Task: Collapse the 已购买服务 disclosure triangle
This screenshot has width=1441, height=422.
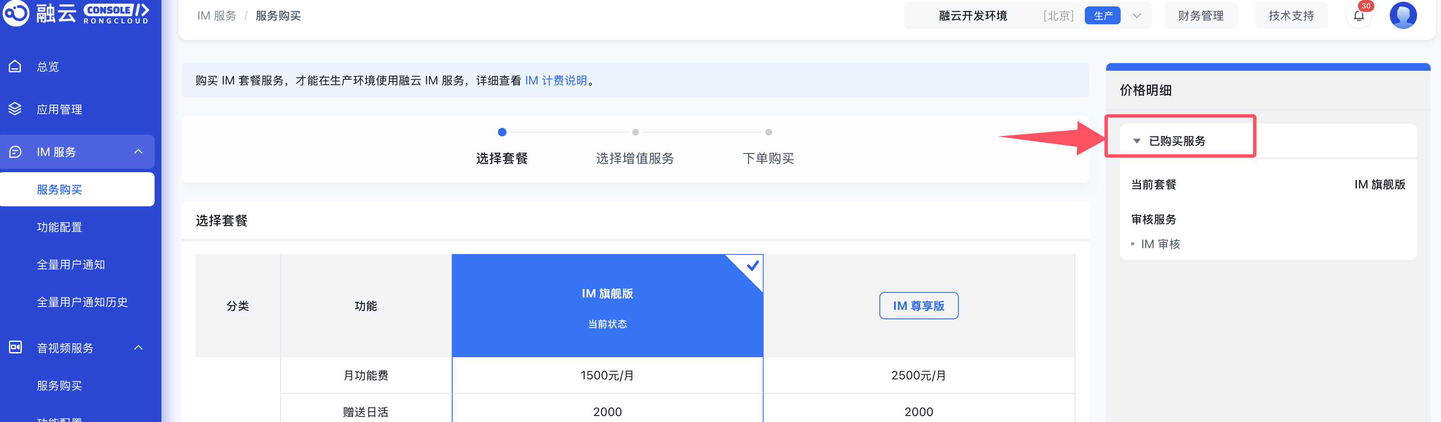Action: pos(1136,141)
